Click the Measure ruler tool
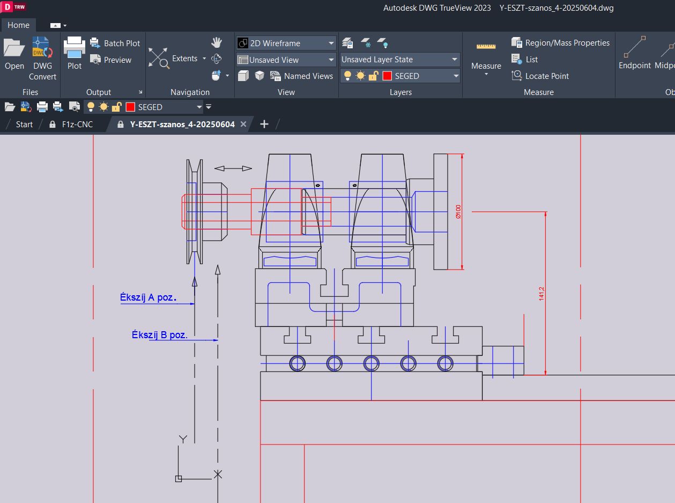 [486, 47]
